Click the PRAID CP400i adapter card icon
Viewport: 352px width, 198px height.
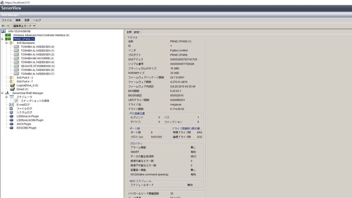coord(8,39)
